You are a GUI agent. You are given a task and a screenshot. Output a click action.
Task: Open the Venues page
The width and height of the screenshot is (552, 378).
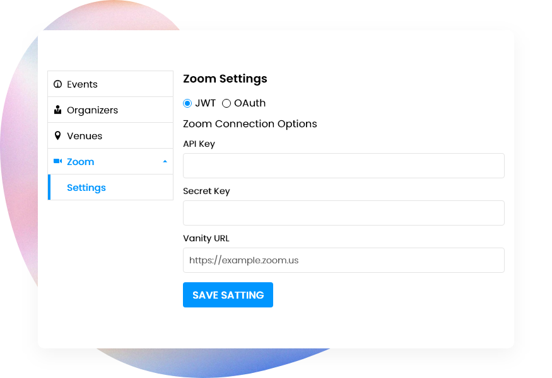pyautogui.click(x=85, y=135)
